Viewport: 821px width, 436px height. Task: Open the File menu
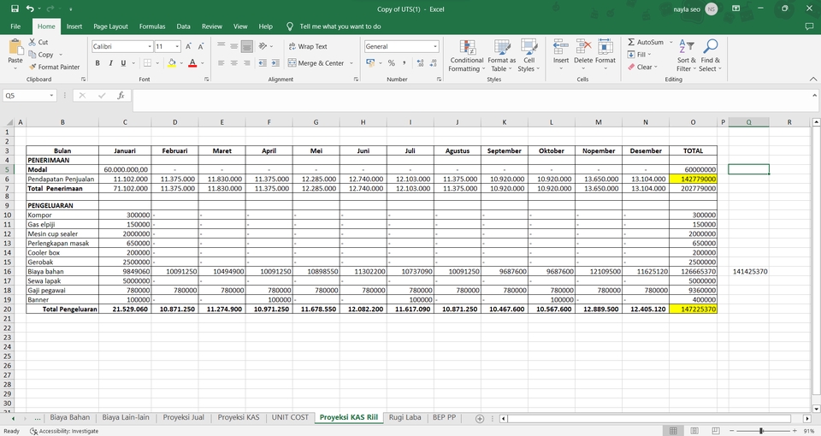tap(15, 27)
